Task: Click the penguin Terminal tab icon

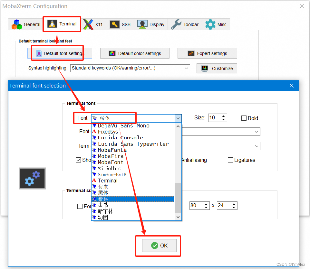Action: coord(52,24)
